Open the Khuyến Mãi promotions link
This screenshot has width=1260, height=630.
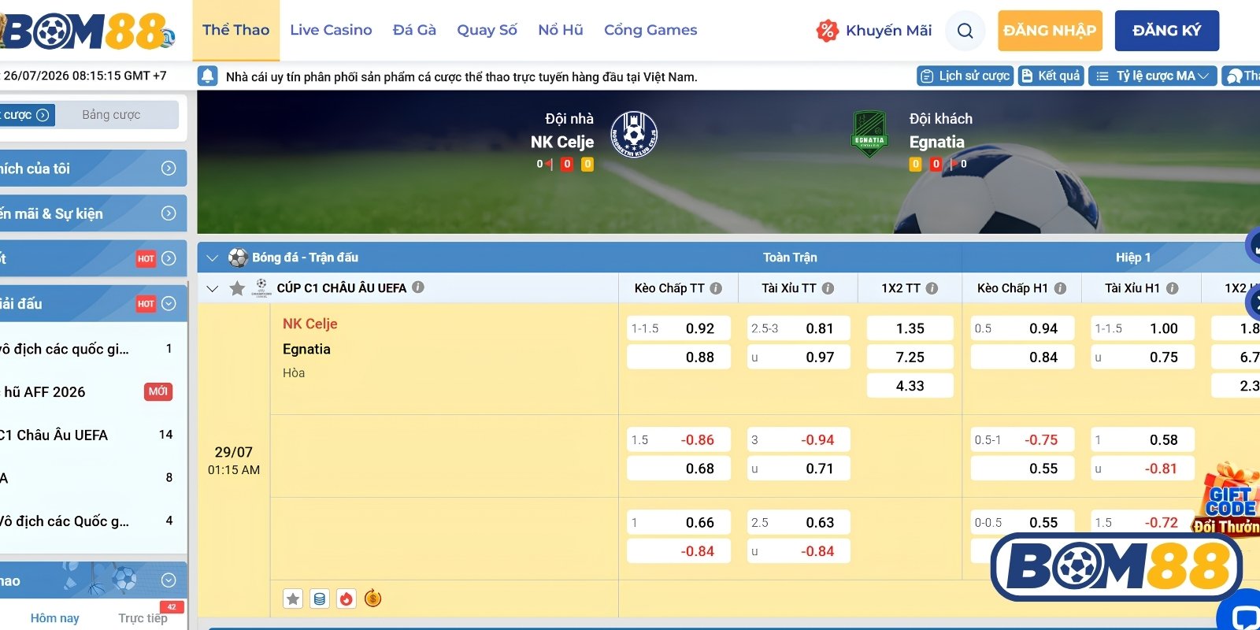[888, 31]
